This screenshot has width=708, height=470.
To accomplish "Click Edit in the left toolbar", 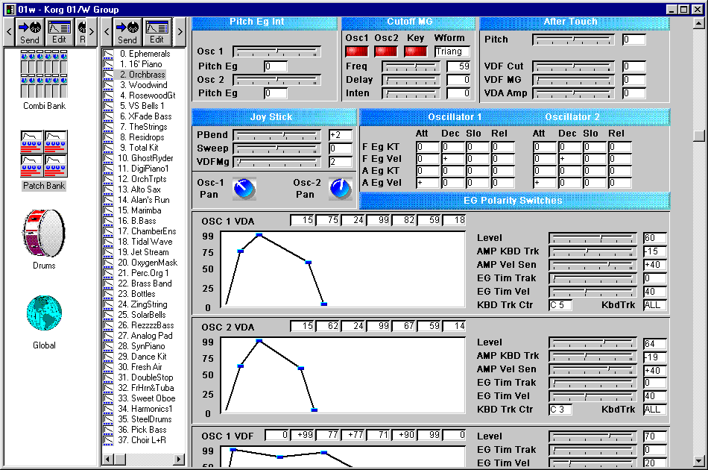I will pos(59,32).
